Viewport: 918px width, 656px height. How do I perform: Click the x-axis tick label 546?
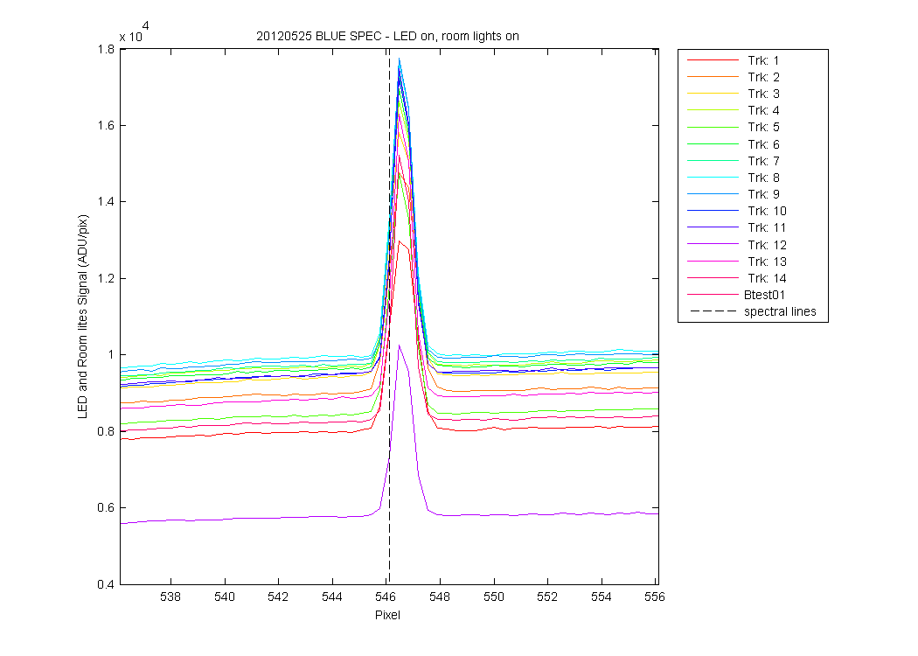click(386, 597)
